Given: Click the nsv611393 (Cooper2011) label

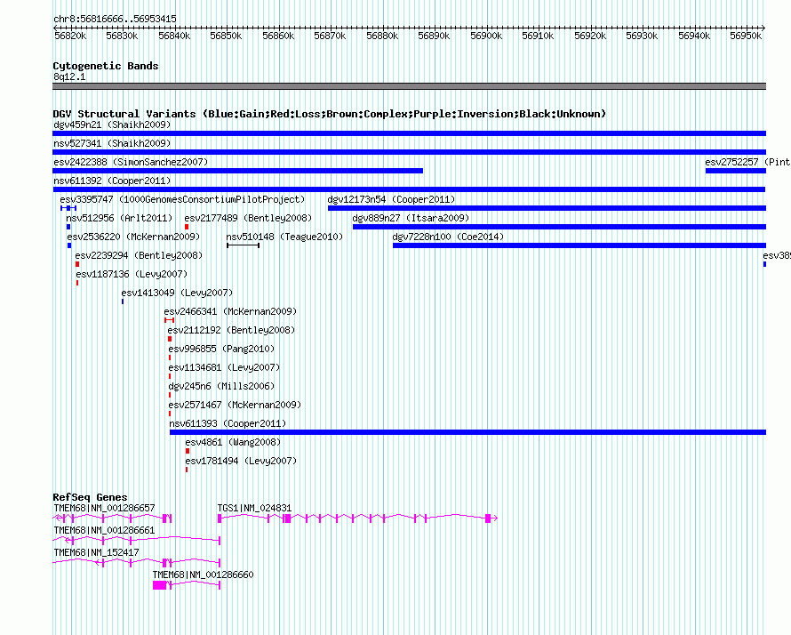Looking at the screenshot, I should coord(228,423).
